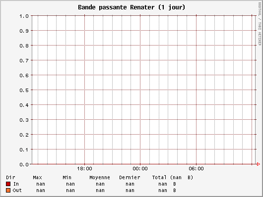The image size is (263, 197).
Task: Click the 0.0 y-axis label
Action: (24, 164)
